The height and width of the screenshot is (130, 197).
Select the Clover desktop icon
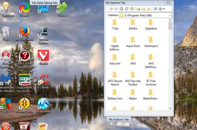62,9
